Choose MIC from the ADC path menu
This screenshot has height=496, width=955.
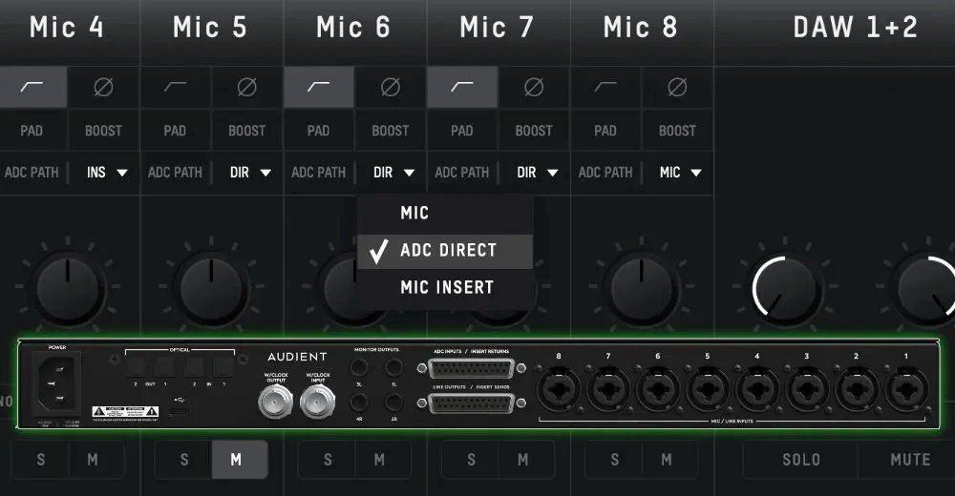coord(445,213)
